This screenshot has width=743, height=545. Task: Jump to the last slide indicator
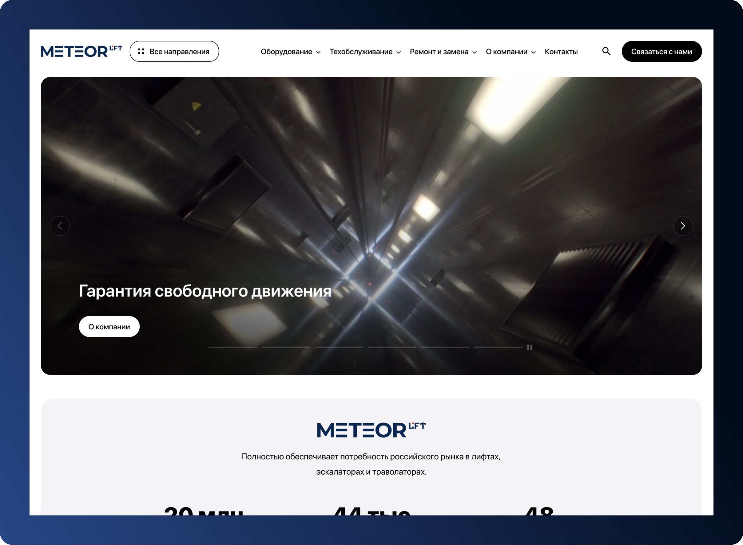(x=498, y=347)
